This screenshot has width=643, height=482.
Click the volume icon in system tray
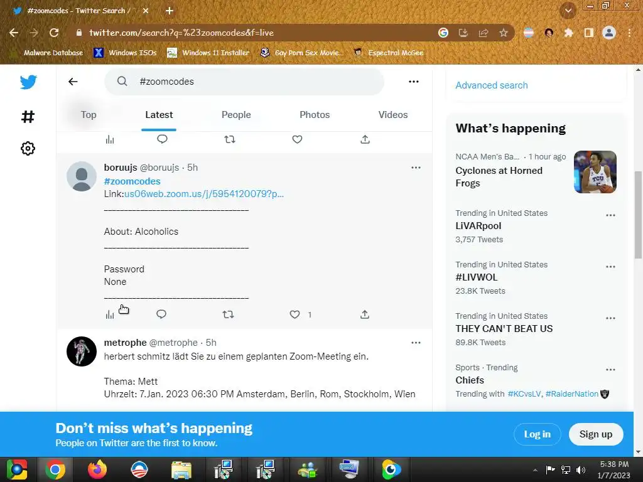[581, 469]
